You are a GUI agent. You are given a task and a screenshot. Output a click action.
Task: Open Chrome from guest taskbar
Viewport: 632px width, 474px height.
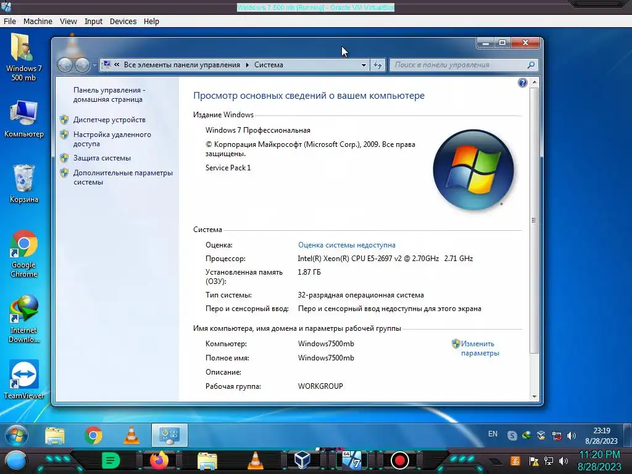point(93,435)
